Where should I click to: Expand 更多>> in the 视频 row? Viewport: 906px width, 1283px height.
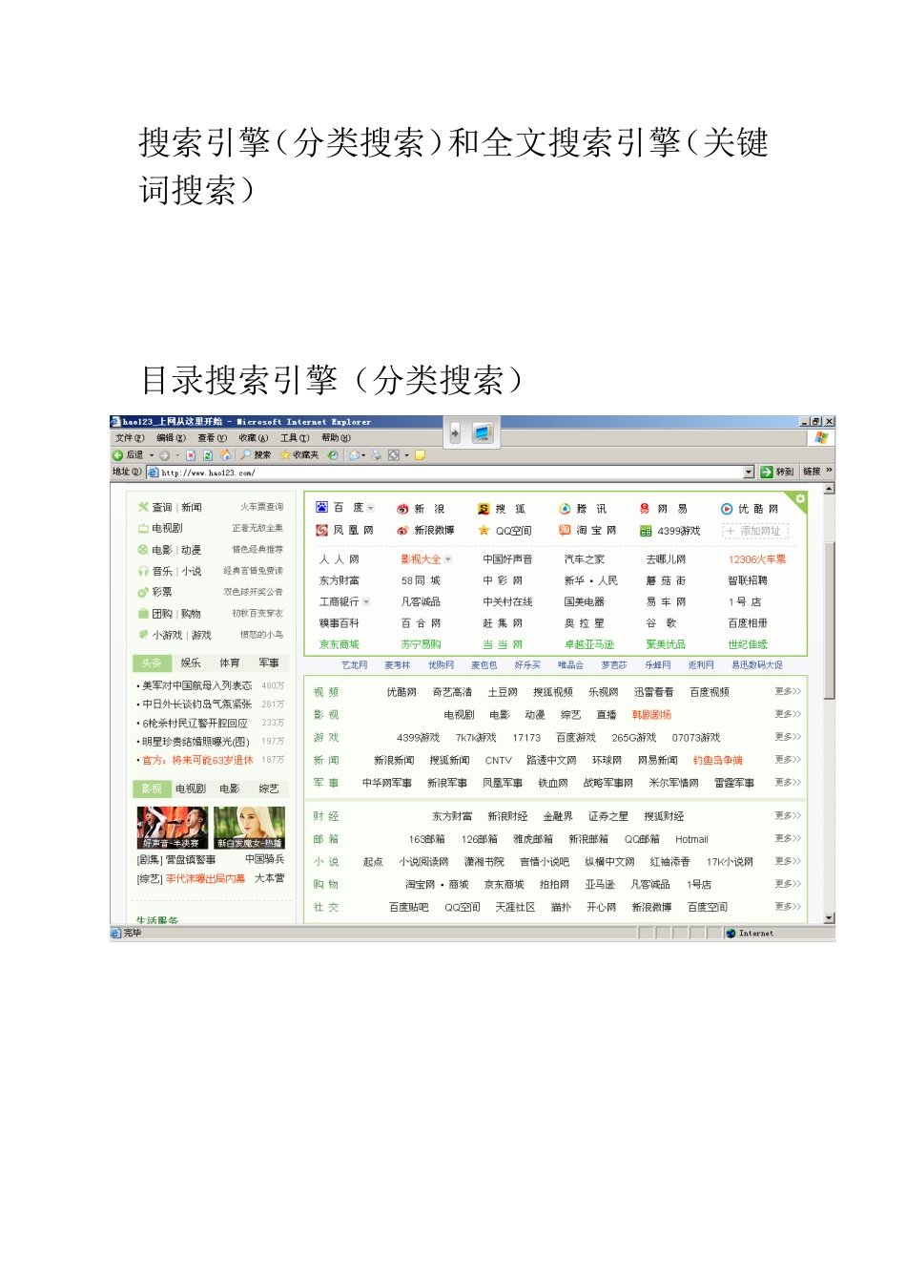click(788, 691)
